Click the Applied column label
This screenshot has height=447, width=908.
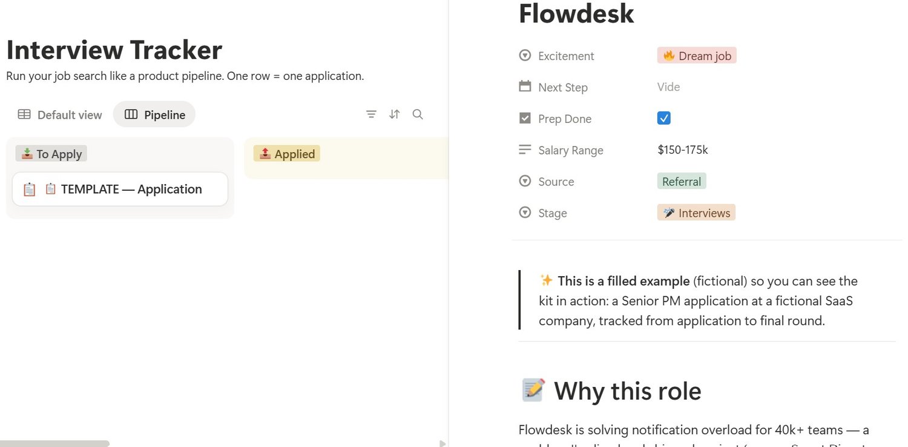(287, 154)
